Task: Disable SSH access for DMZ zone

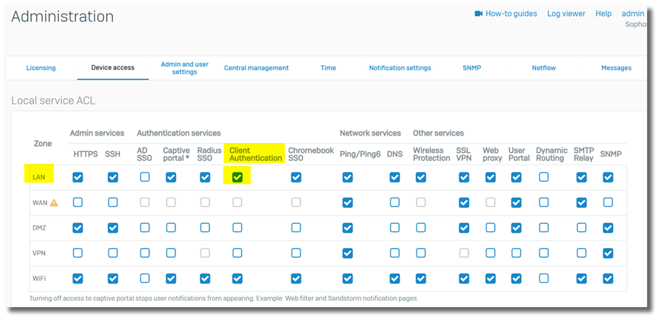Action: pyautogui.click(x=112, y=228)
